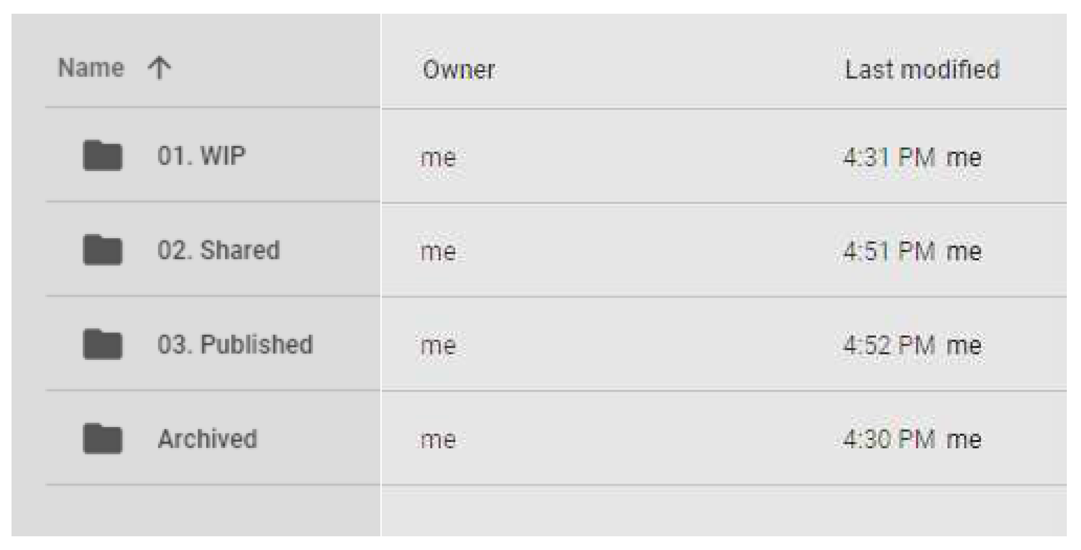Reverse sort order with the arrow icon
Viewport: 1081px width, 550px height.
click(x=159, y=68)
